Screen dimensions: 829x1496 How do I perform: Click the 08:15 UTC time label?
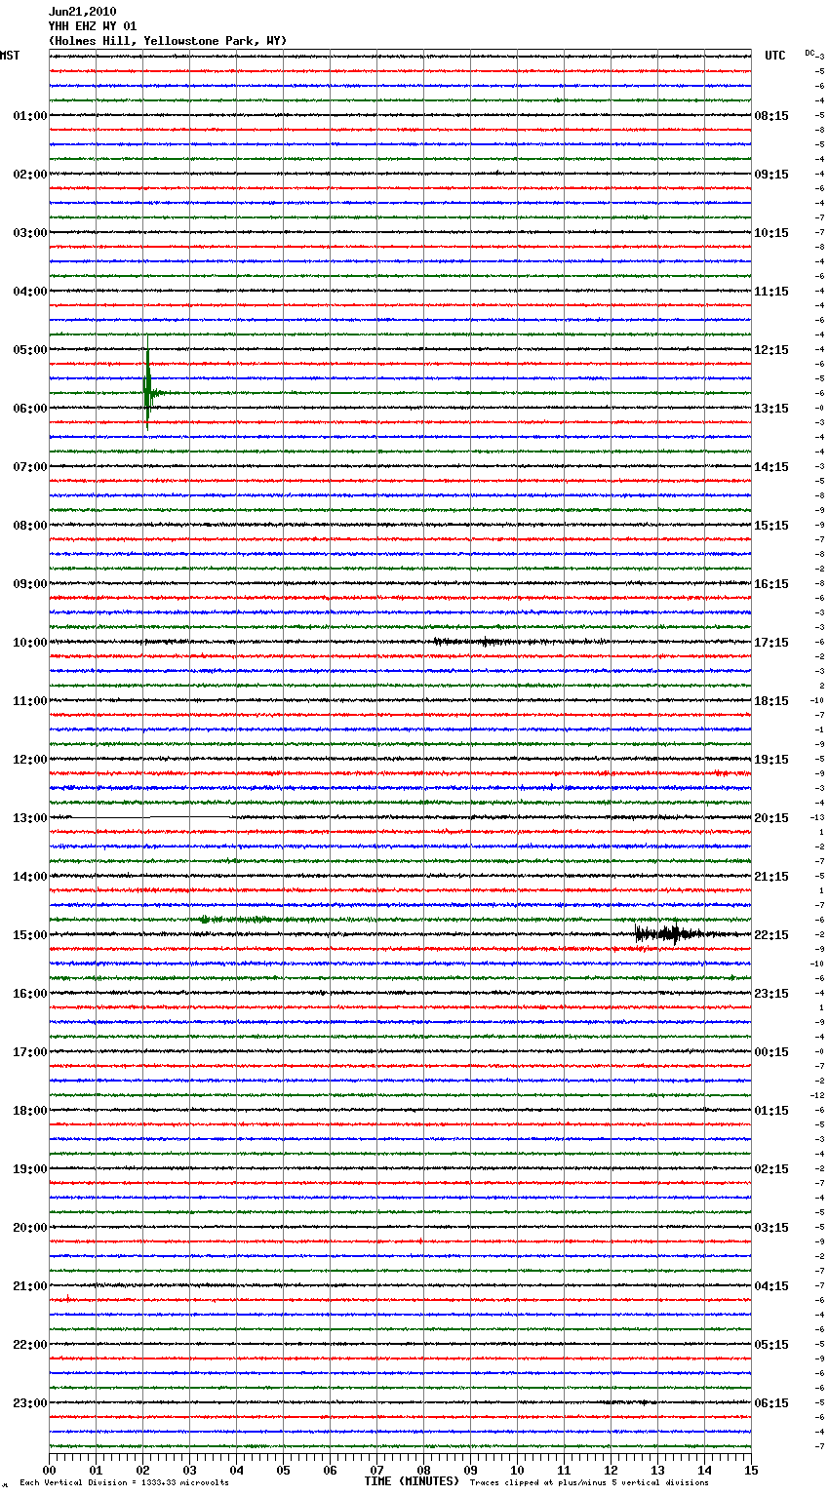click(771, 116)
